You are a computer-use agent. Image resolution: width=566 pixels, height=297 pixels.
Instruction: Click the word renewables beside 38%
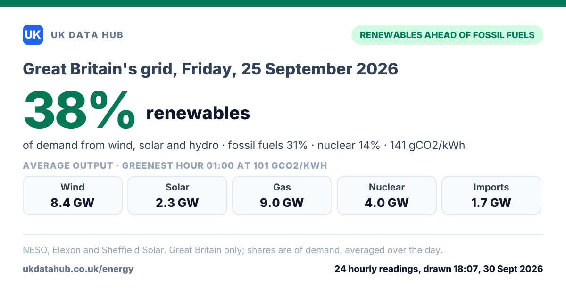click(198, 113)
